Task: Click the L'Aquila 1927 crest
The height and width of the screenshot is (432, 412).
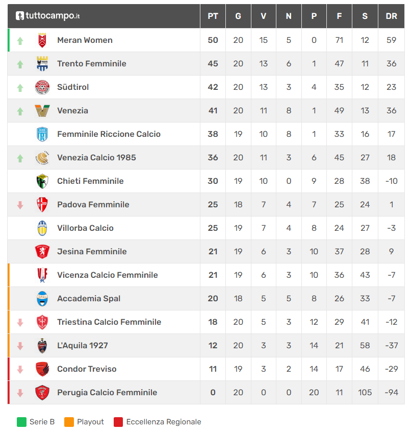Action: (42, 346)
